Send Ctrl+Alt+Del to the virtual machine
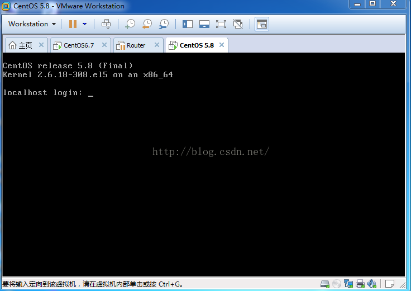 106,24
